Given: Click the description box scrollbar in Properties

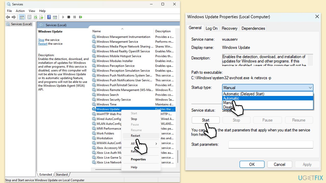Looking at the screenshot, I should (310, 60).
